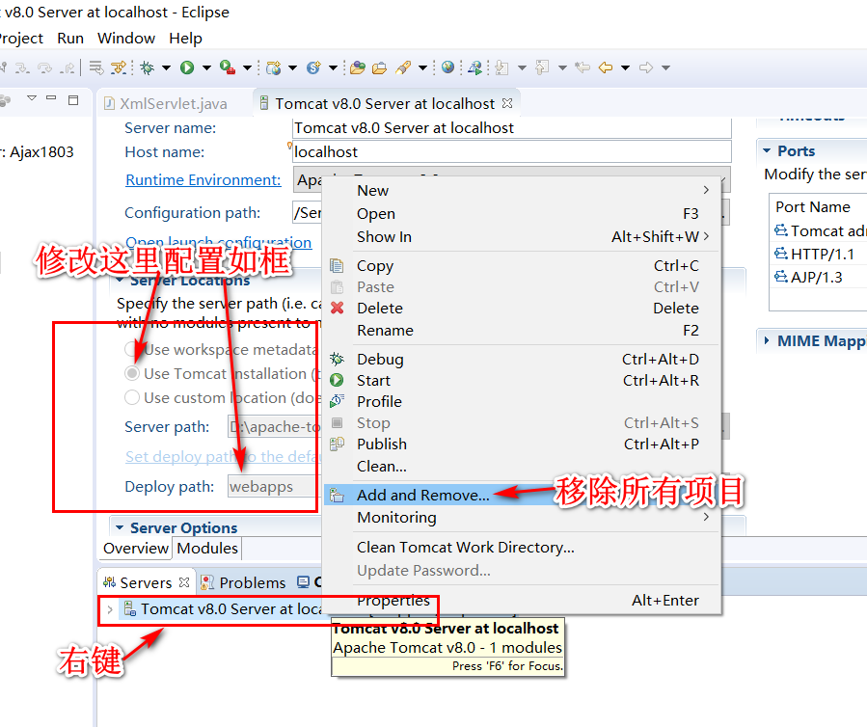This screenshot has width=867, height=727.
Task: Click the Server name input field
Action: (x=511, y=127)
